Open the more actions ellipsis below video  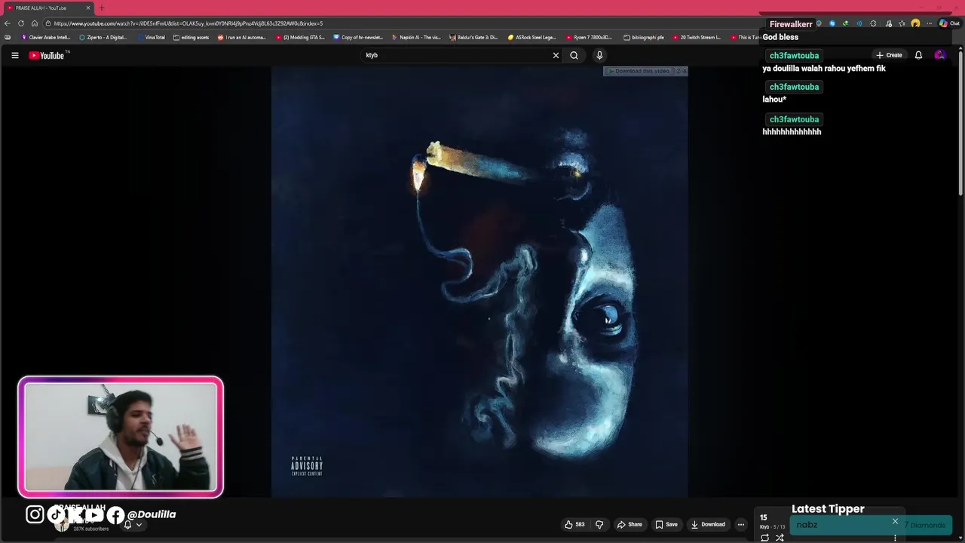(x=741, y=524)
